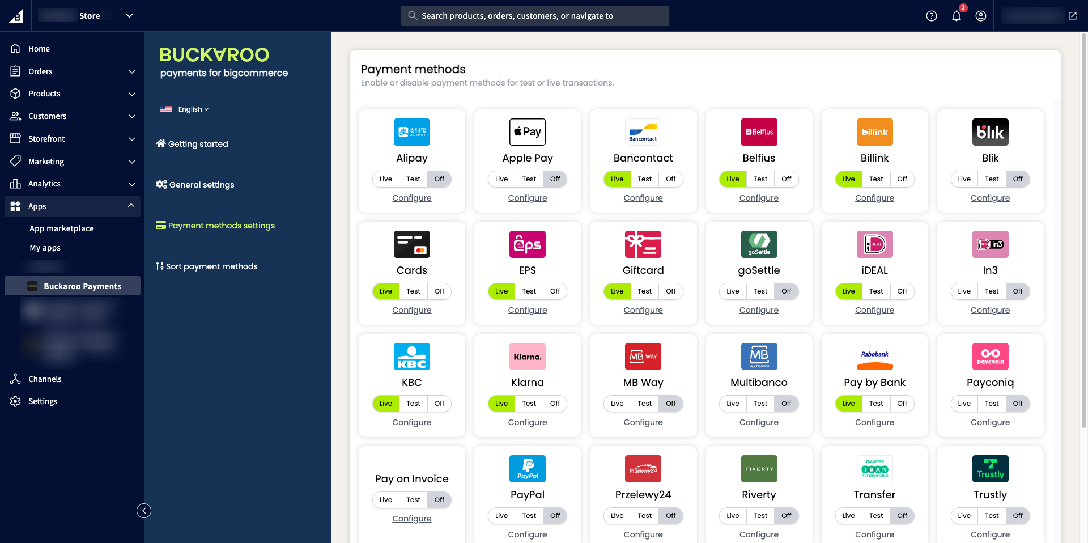Expand the Analytics menu
1088x543 pixels.
point(73,184)
